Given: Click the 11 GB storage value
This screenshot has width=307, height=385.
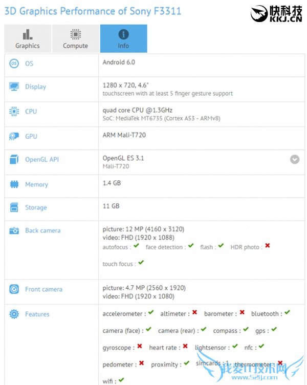Looking at the screenshot, I should point(111,206).
